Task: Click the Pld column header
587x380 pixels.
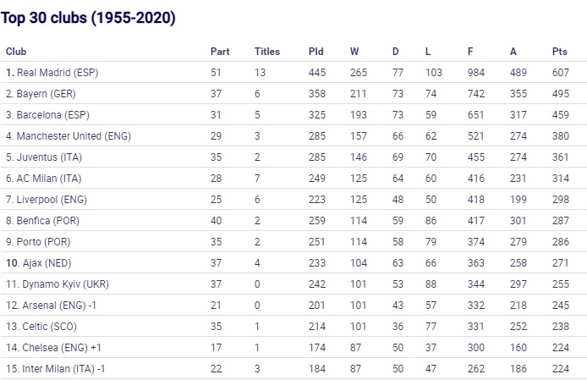Action: coord(316,52)
